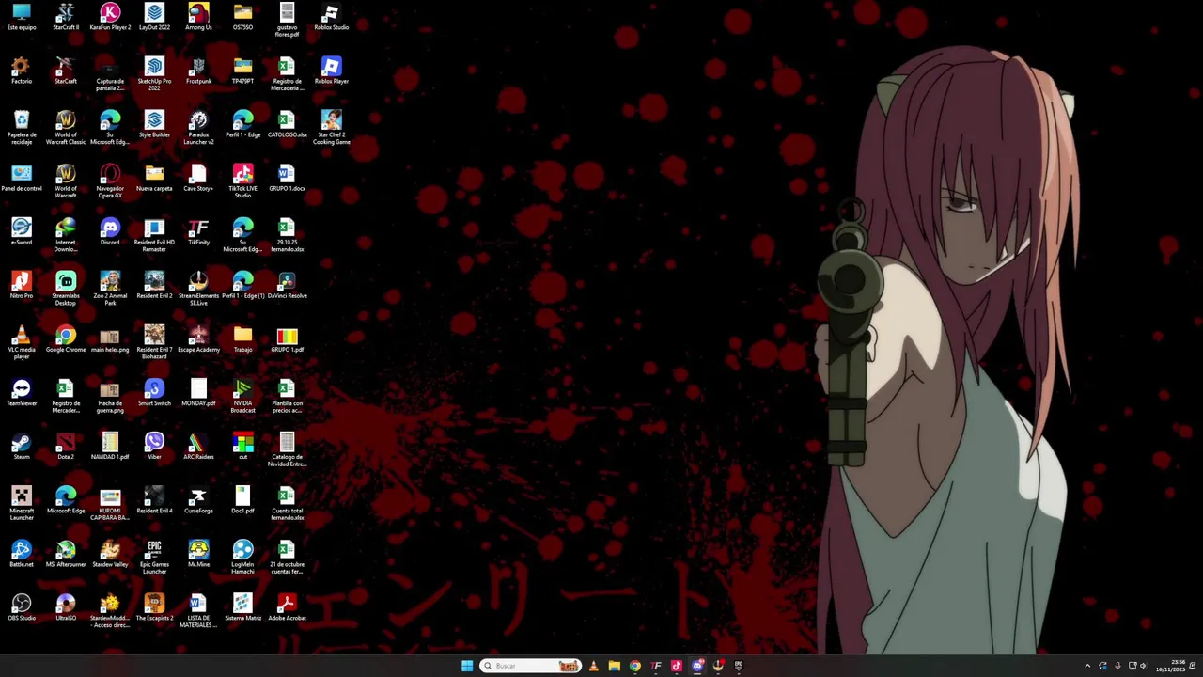This screenshot has width=1203, height=677.
Task: Select the Among Us desktop shortcut
Action: coord(198,17)
